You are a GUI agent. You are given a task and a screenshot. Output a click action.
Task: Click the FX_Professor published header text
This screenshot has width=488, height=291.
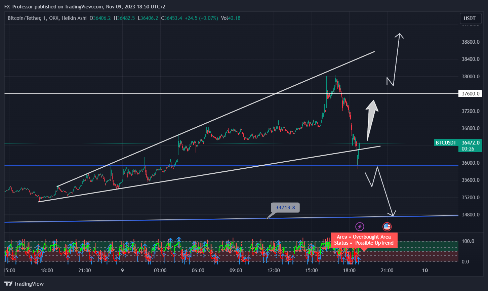point(85,6)
